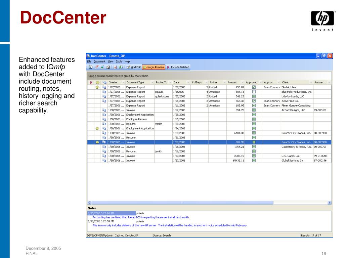The width and height of the screenshot is (344, 258).
Task: Open the RoutedTo column filter dropdown arrow
Action: 170,83
